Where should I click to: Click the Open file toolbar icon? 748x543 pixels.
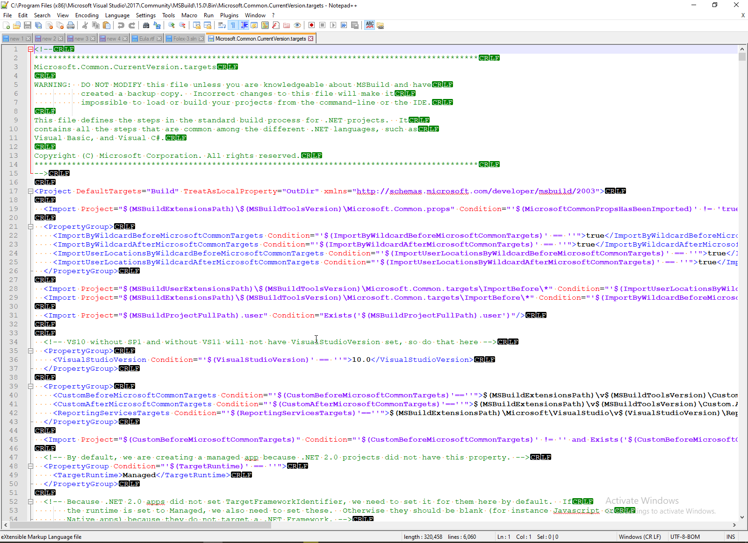(17, 25)
